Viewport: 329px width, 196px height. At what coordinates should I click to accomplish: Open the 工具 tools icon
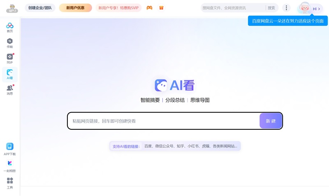point(9,183)
